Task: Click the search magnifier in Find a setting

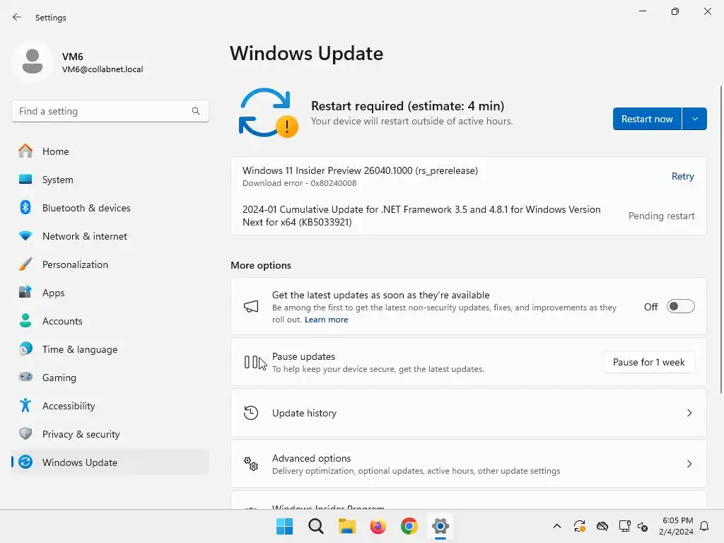Action: (x=196, y=111)
